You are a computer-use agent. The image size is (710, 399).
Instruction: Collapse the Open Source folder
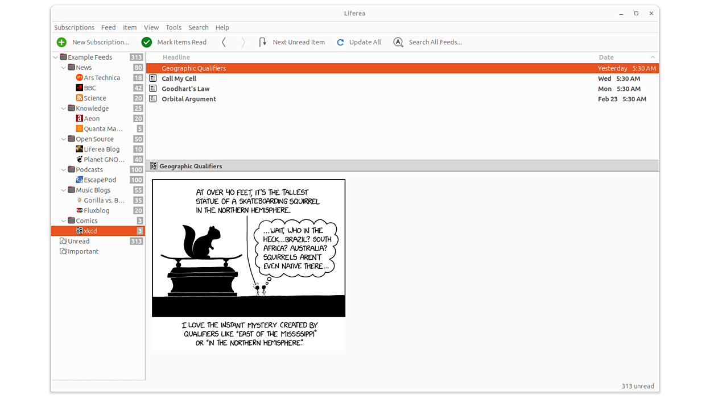click(64, 139)
